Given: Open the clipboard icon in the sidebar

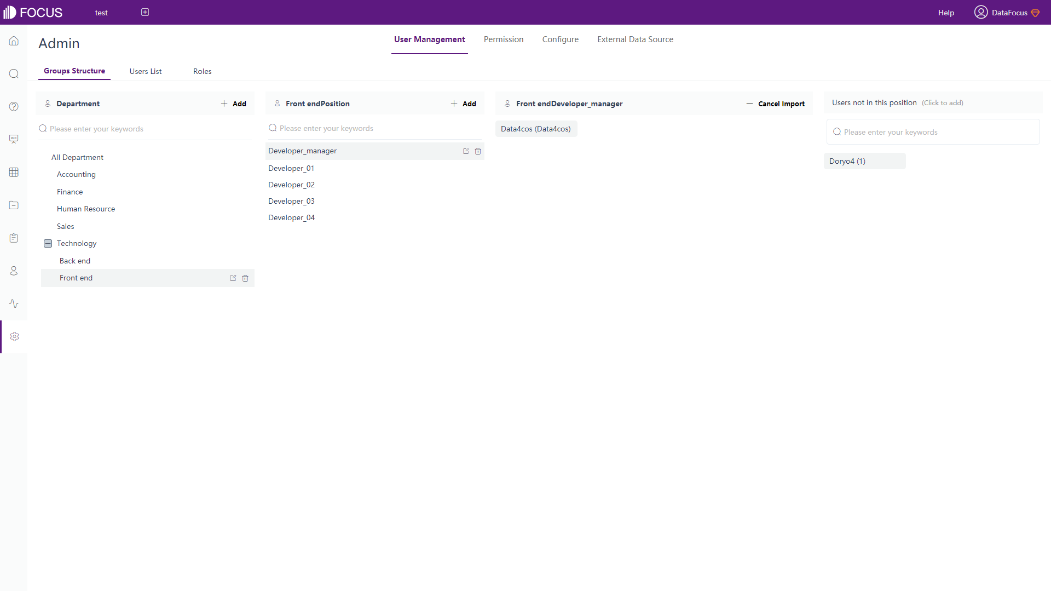Looking at the screenshot, I should click(14, 238).
